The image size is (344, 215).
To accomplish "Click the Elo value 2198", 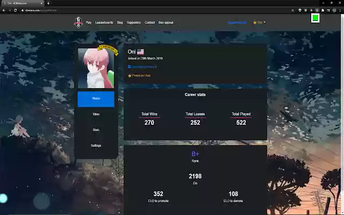I will point(195,176).
